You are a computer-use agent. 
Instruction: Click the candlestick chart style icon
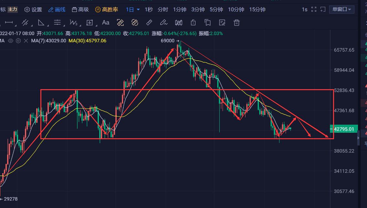coord(178,23)
